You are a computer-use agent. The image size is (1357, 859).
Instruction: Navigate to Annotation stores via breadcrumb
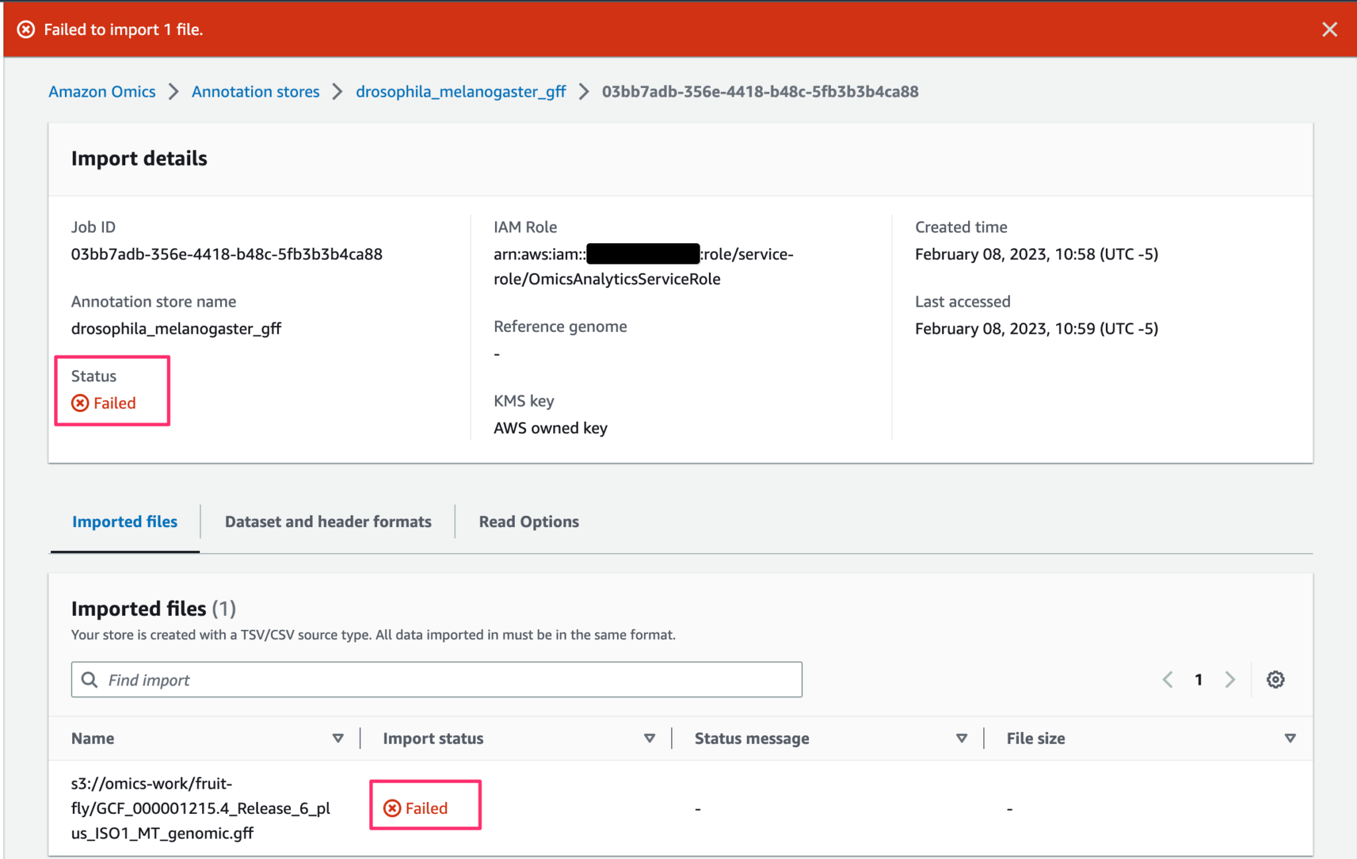255,91
